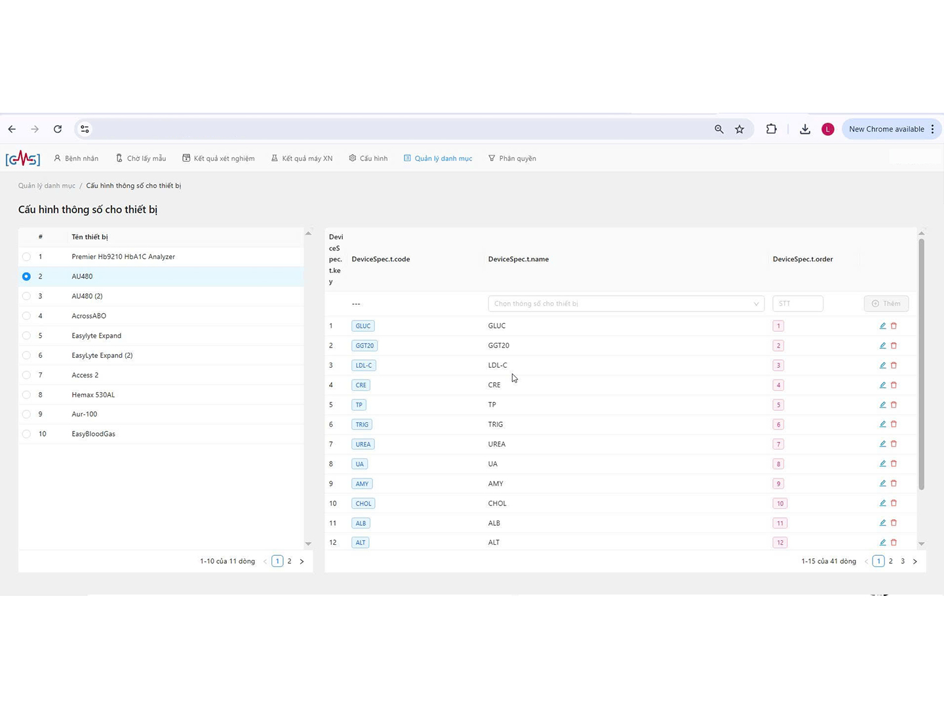
Task: Select the AcrossABO device radio button
Action: 26,316
